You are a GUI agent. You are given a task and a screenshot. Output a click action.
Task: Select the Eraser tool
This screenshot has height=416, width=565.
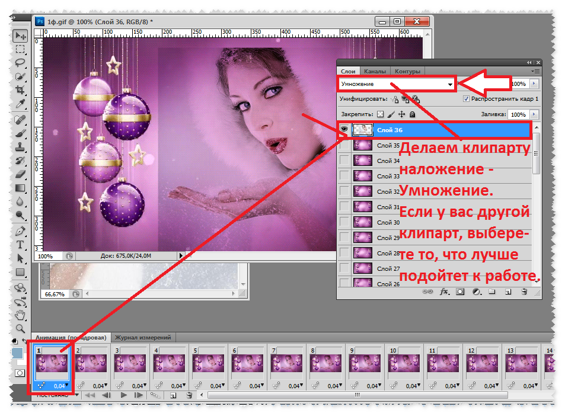(20, 174)
